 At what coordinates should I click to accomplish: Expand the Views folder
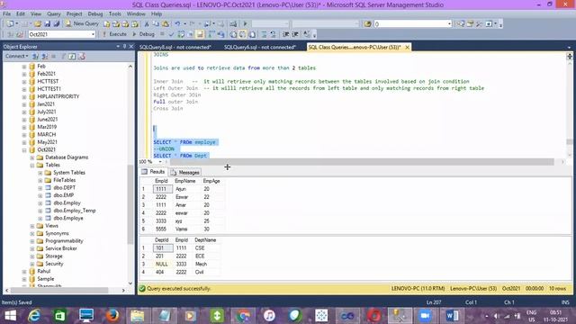pos(32,226)
